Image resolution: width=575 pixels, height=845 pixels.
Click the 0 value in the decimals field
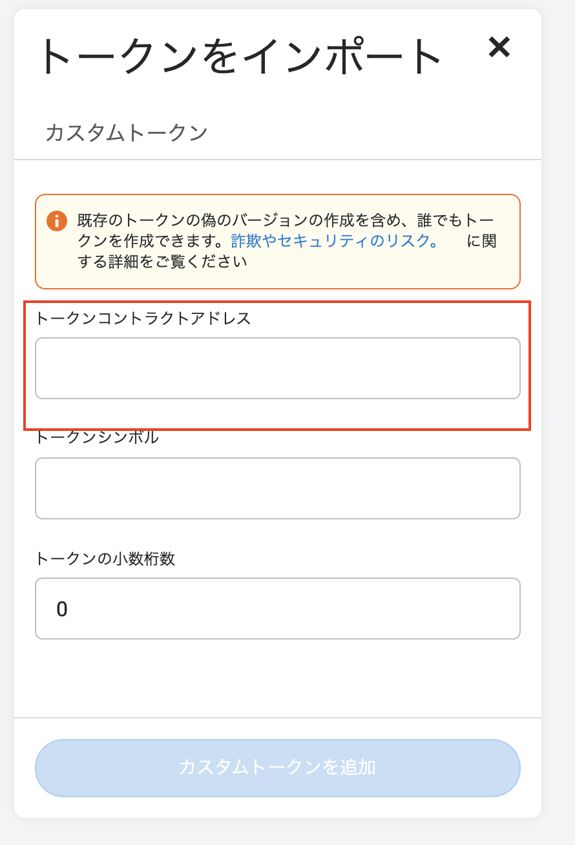tap(62, 609)
